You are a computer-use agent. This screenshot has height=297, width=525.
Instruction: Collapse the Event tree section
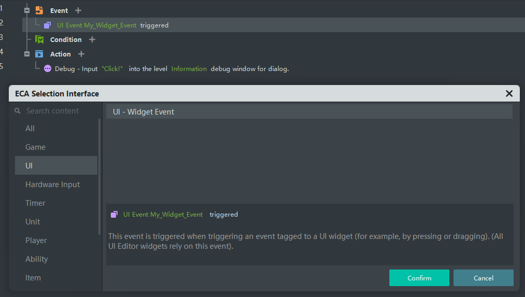27,10
